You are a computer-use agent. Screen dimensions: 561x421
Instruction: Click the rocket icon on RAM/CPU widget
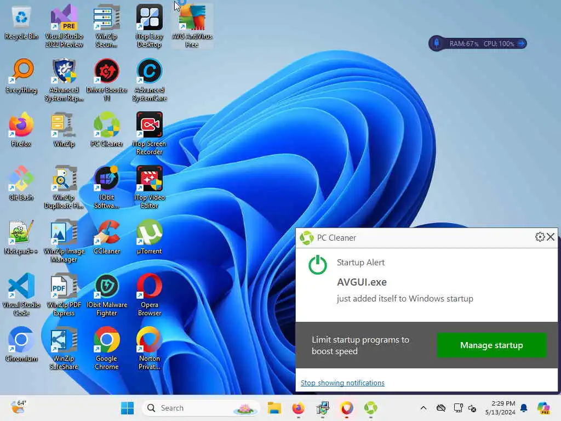point(437,43)
